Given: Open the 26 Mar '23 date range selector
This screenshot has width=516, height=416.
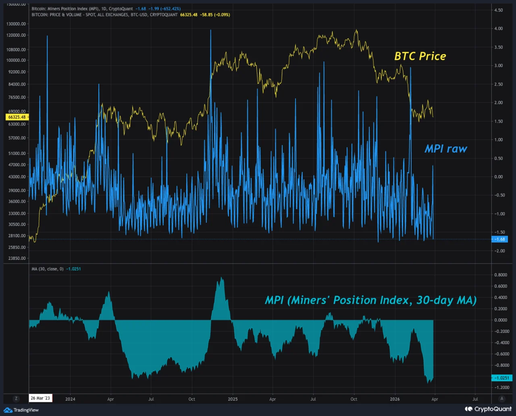Looking at the screenshot, I should tap(40, 398).
